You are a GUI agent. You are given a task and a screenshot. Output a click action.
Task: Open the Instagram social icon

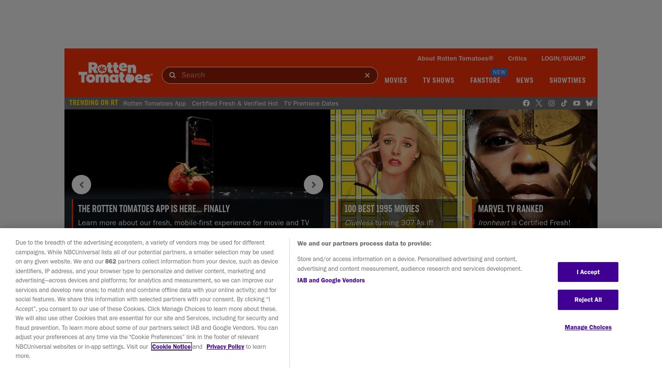click(x=552, y=103)
